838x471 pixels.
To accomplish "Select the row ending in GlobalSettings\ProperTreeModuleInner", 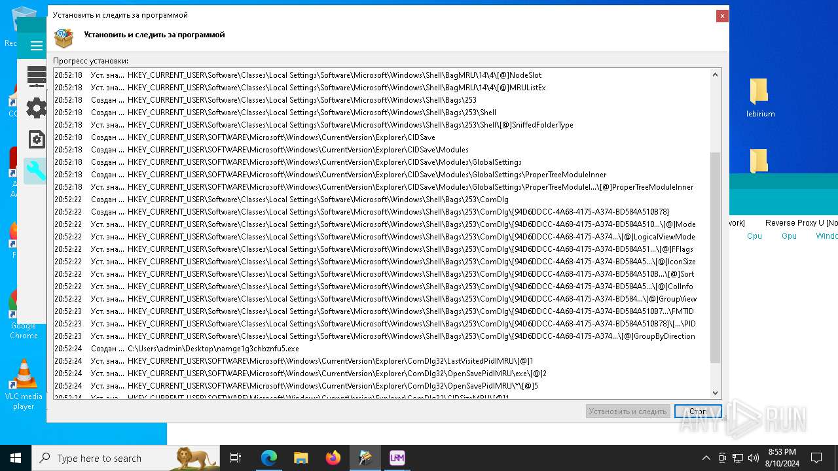I will click(x=382, y=175).
